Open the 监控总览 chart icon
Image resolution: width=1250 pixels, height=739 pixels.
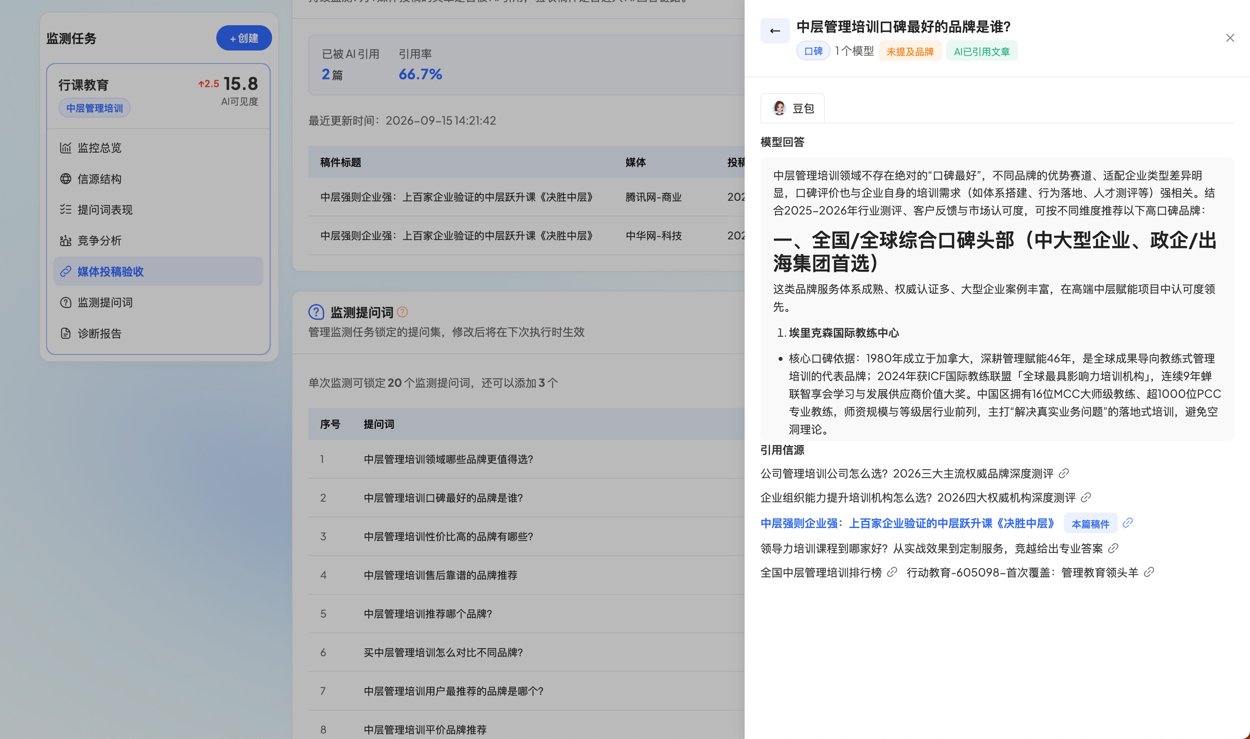click(65, 148)
